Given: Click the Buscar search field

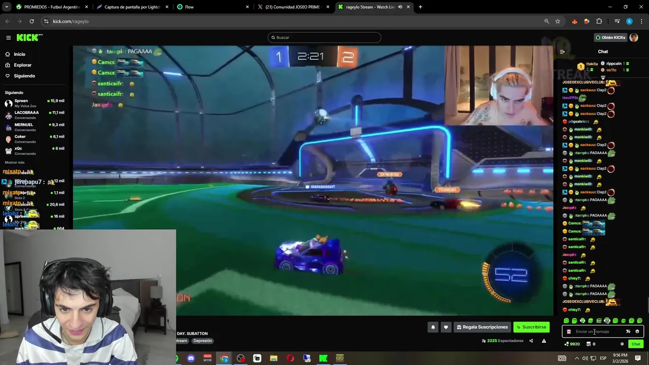Looking at the screenshot, I should coord(324,38).
